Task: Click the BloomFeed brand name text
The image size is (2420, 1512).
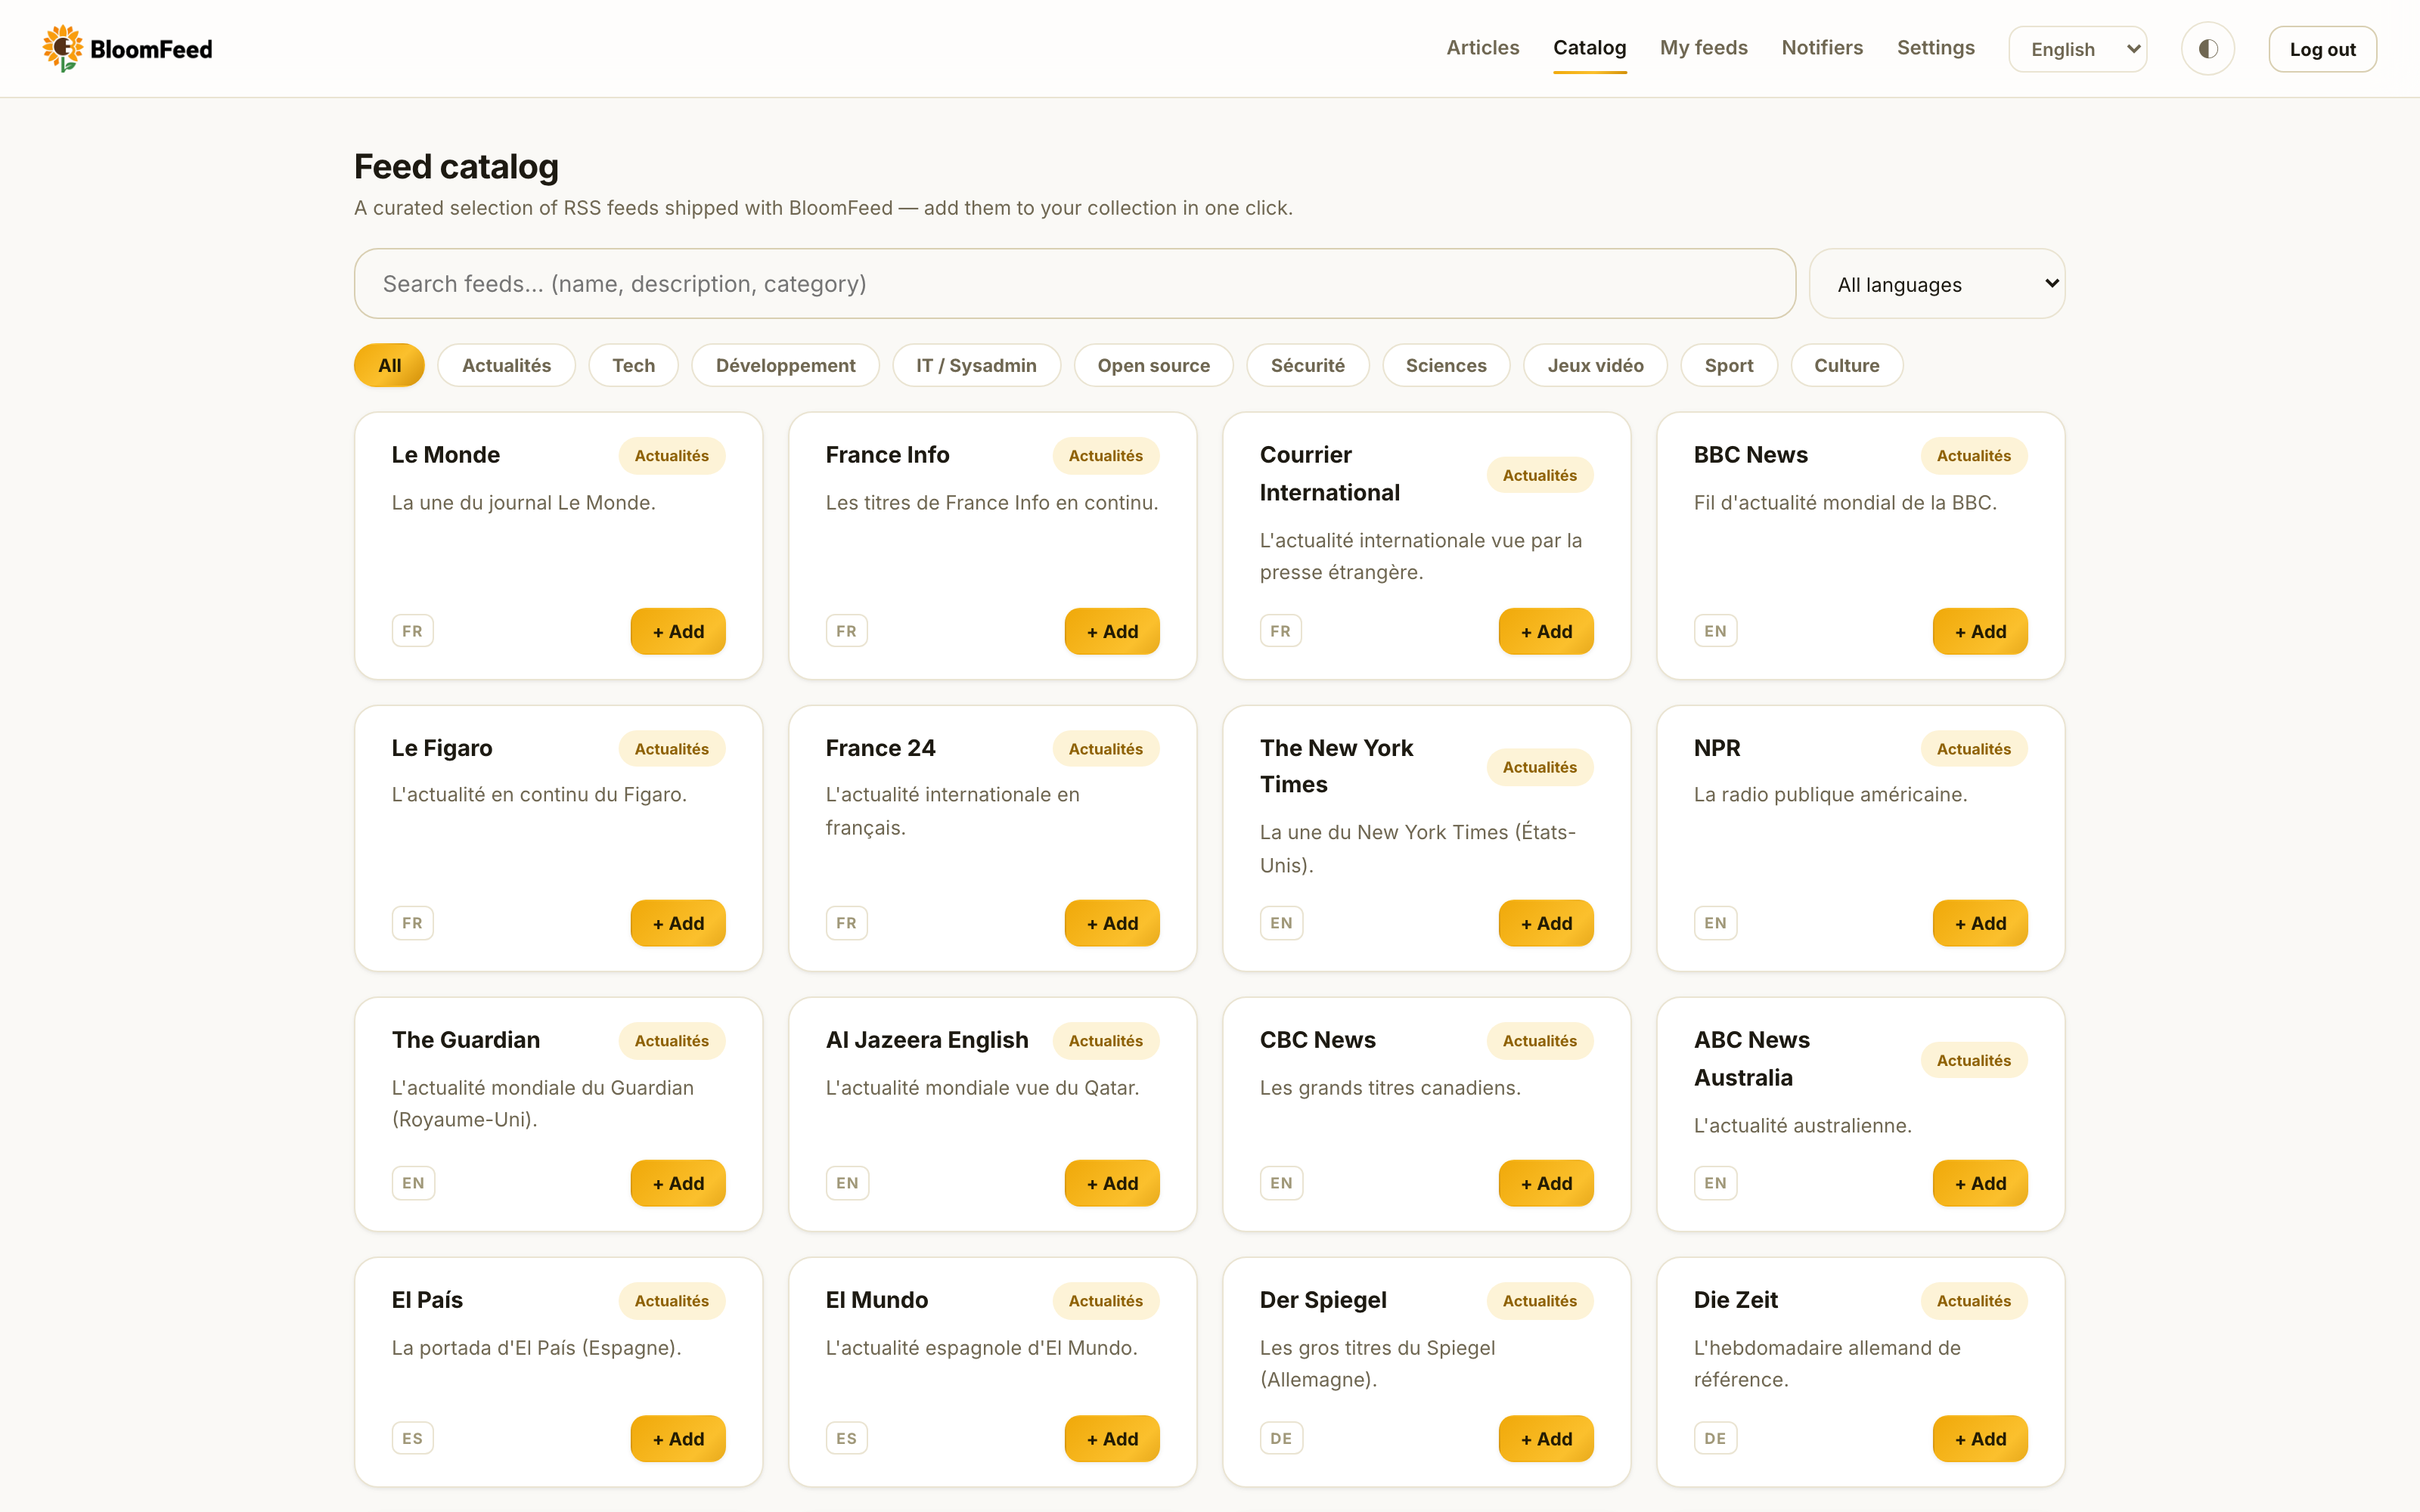Action: coord(151,49)
